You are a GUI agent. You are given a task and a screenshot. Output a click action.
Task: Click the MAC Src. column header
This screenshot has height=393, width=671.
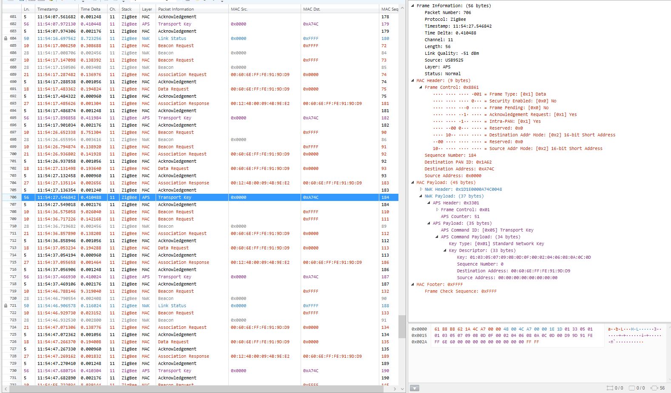pos(264,9)
